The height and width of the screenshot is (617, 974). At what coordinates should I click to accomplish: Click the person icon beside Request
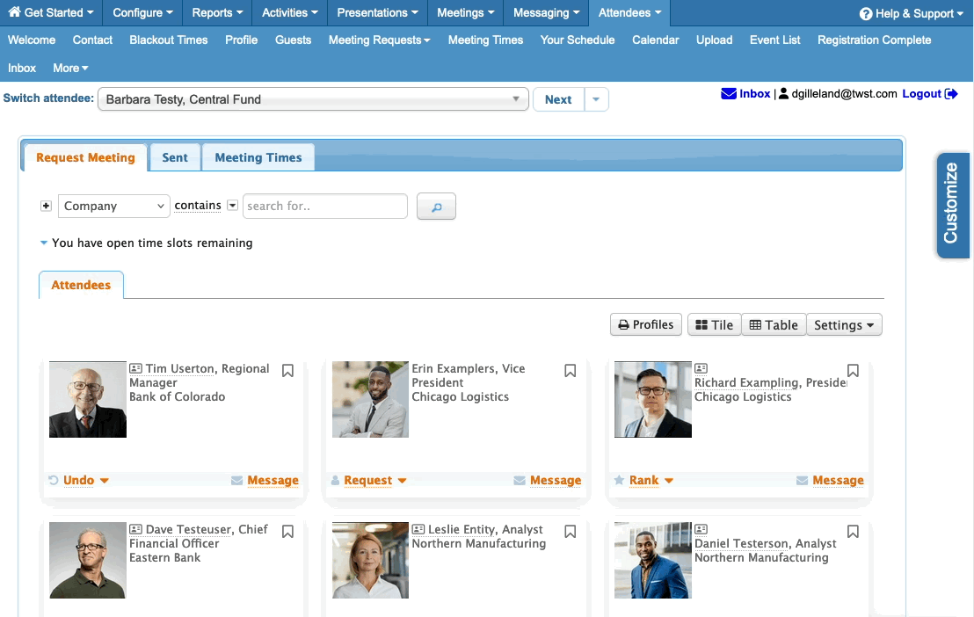point(336,480)
